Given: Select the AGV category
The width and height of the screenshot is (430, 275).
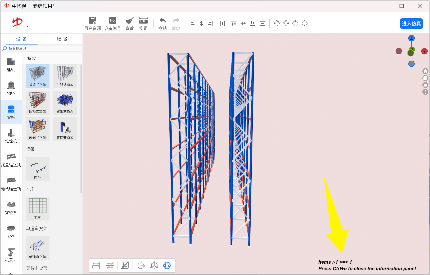Looking at the screenshot, I should (11, 231).
